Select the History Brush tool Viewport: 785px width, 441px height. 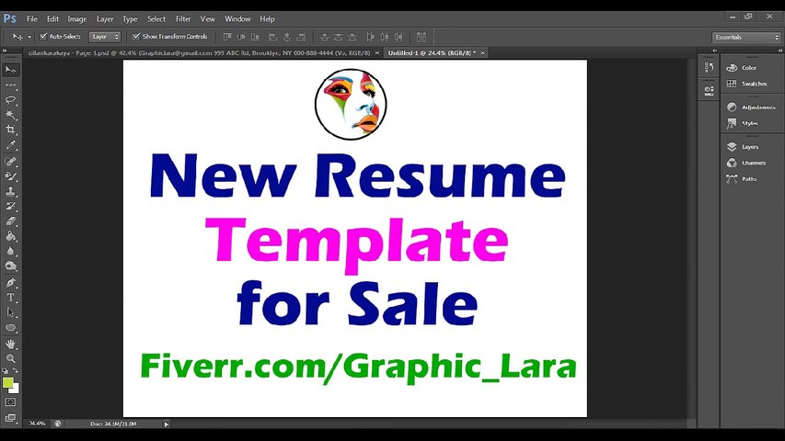10,206
